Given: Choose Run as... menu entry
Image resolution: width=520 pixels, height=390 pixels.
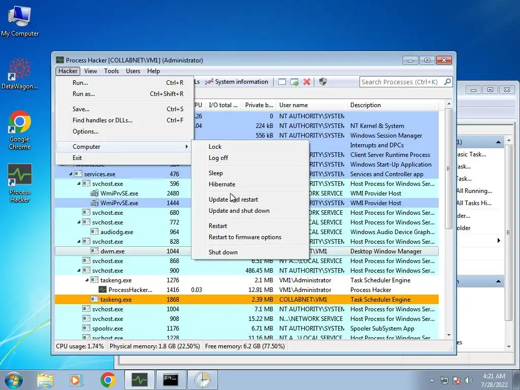Looking at the screenshot, I should tap(125, 94).
